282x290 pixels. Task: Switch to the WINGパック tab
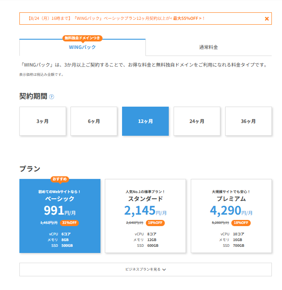click(82, 47)
